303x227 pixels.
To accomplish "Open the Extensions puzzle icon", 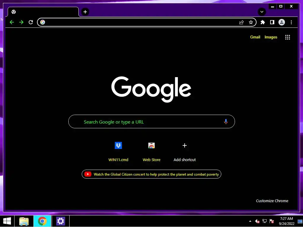I will tap(263, 22).
